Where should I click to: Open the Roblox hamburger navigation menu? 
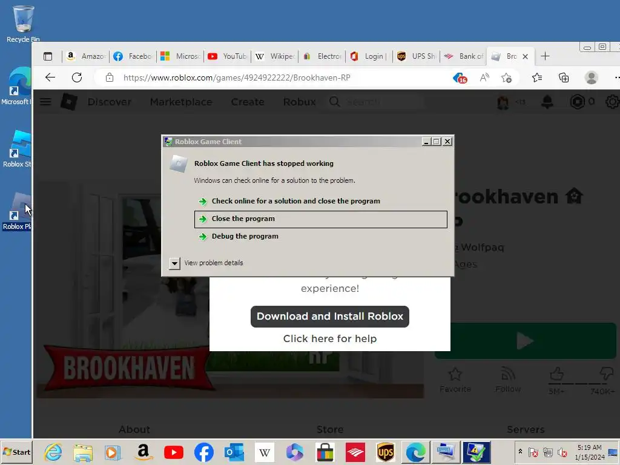pos(45,102)
